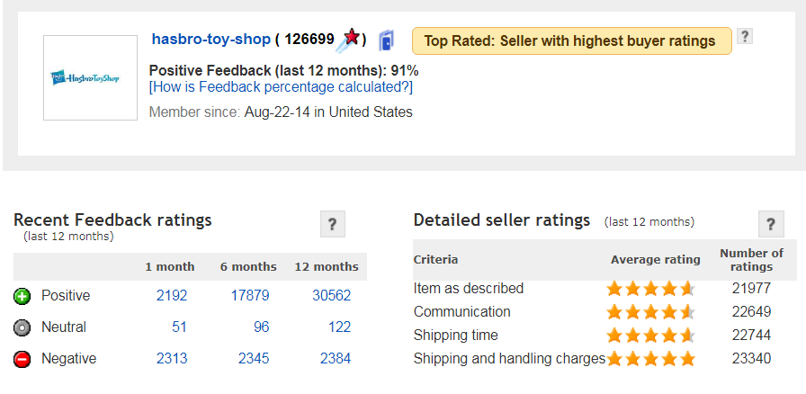Click the green Positive feedback icon
806x394 pixels.
coord(22,296)
